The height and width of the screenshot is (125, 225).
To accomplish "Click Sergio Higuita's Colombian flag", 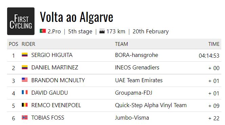I will (x=25, y=55).
